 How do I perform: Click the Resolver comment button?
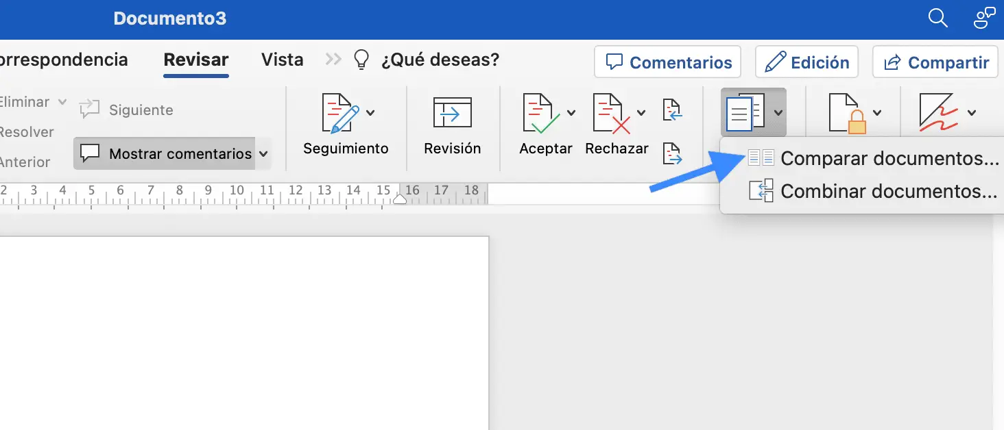(x=27, y=132)
